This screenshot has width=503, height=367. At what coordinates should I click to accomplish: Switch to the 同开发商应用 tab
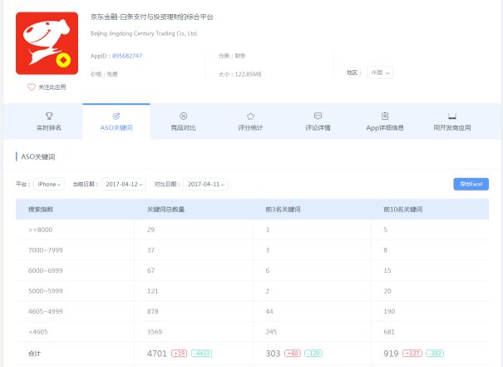[x=452, y=122]
